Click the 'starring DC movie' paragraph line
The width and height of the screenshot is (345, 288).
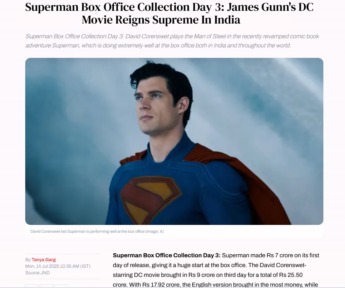(x=208, y=275)
